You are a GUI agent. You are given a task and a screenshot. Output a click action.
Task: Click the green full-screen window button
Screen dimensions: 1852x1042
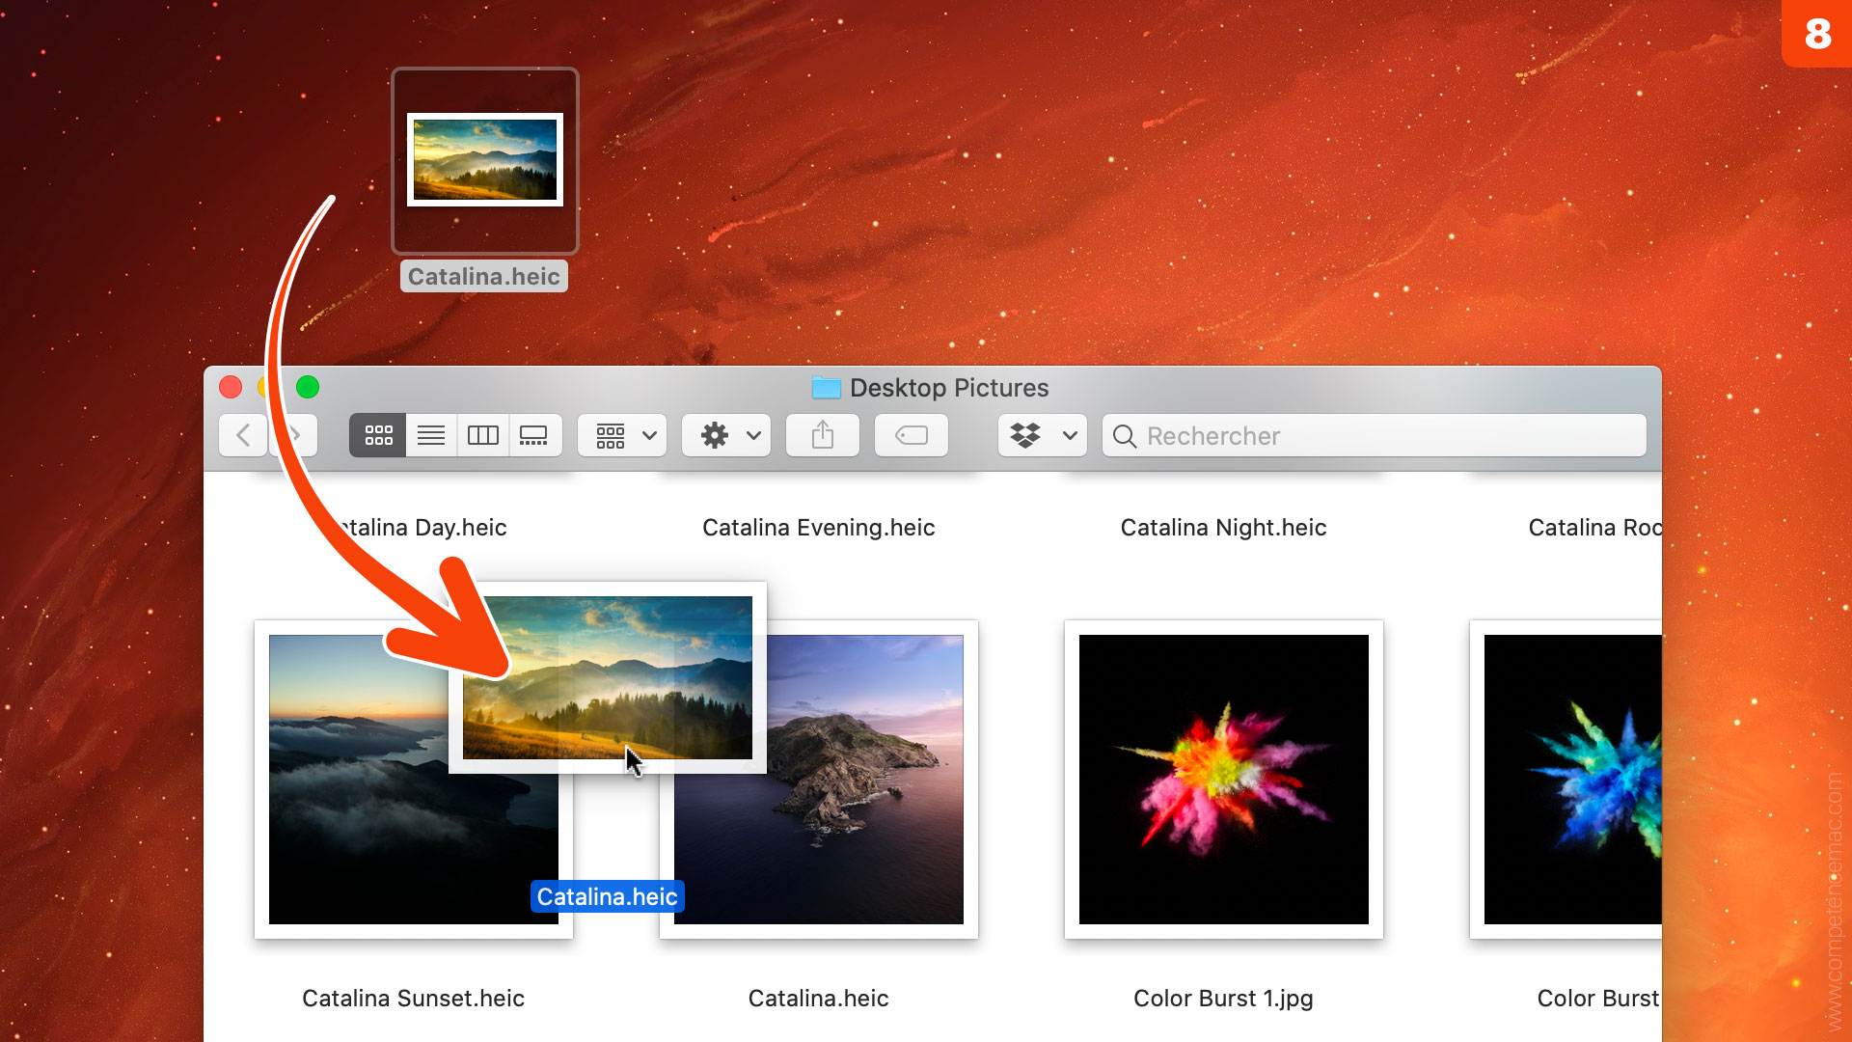coord(308,387)
